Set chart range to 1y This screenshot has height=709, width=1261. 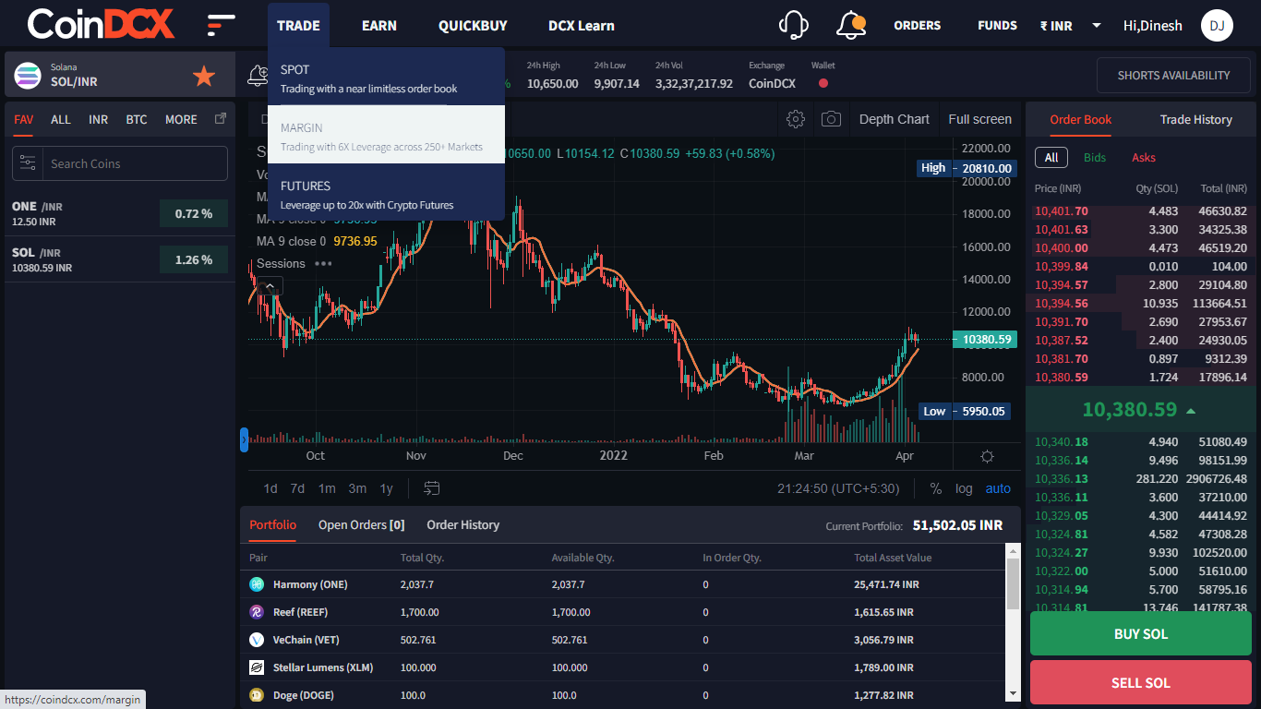click(x=387, y=488)
